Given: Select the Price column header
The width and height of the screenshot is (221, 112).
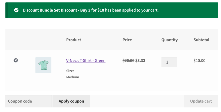Looking at the screenshot, I should pos(127,40).
